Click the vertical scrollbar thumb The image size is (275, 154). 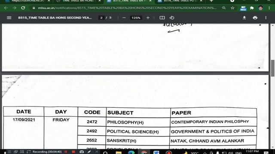point(273,68)
